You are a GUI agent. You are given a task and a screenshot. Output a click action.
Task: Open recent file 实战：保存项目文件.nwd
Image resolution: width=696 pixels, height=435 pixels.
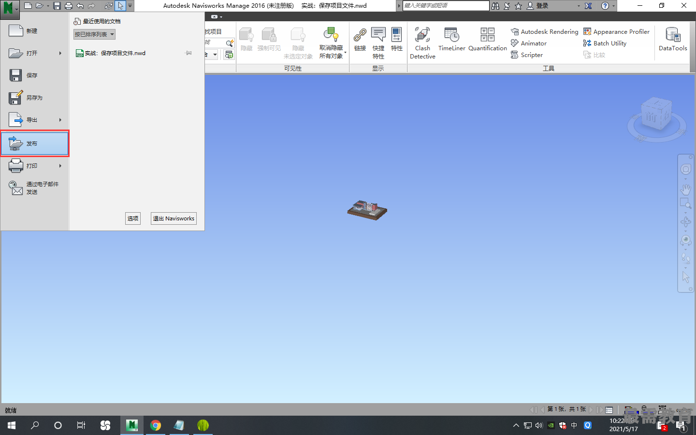pyautogui.click(x=110, y=53)
